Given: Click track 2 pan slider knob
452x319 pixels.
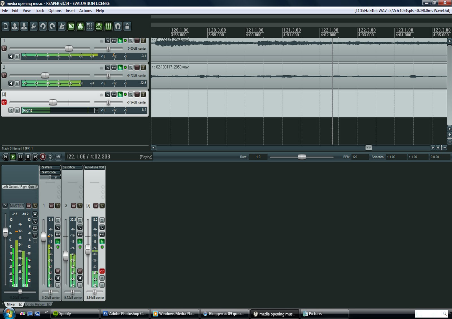Looking at the screenshot, I should 108,75.
